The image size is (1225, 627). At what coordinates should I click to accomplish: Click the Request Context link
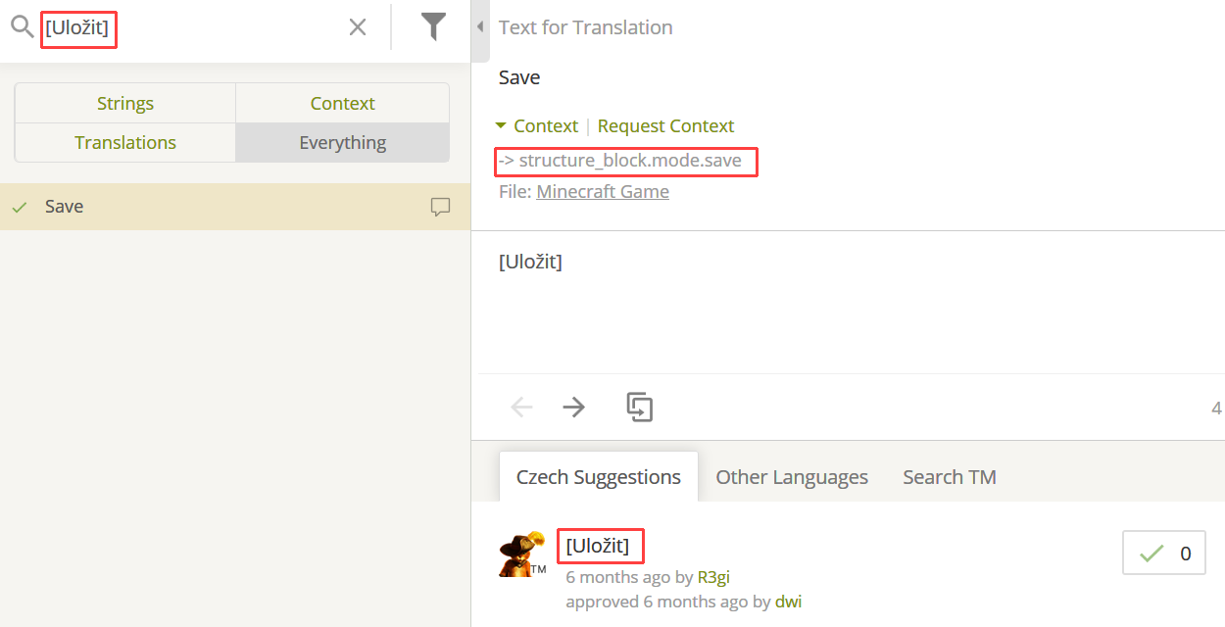click(665, 125)
